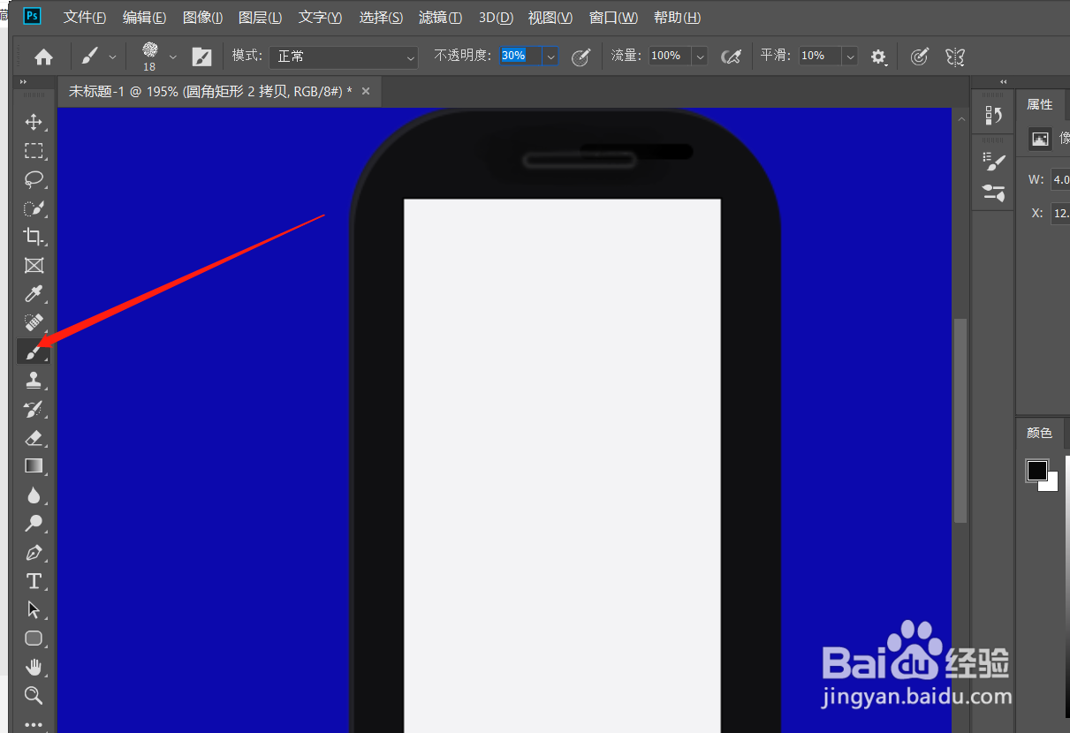Toggle the brush settings panel button
This screenshot has width=1070, height=733.
[x=201, y=57]
